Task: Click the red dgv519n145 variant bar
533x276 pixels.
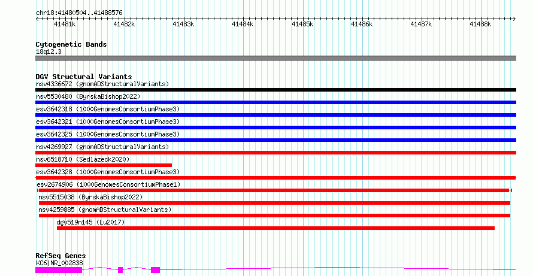Action: [275, 229]
